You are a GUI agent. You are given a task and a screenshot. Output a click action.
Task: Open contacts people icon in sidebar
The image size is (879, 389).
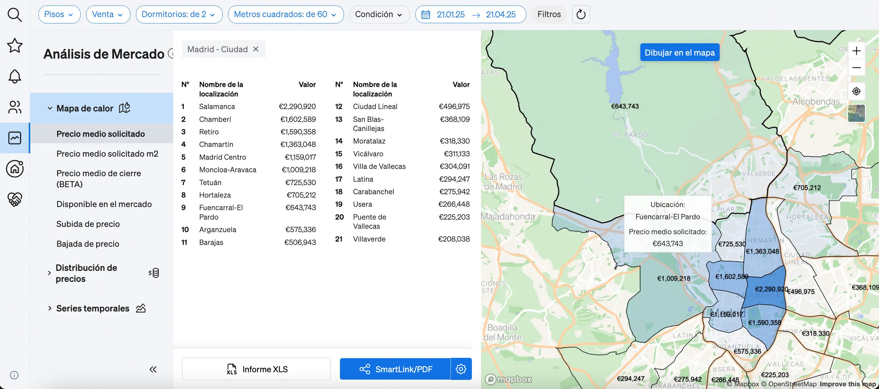pos(15,107)
